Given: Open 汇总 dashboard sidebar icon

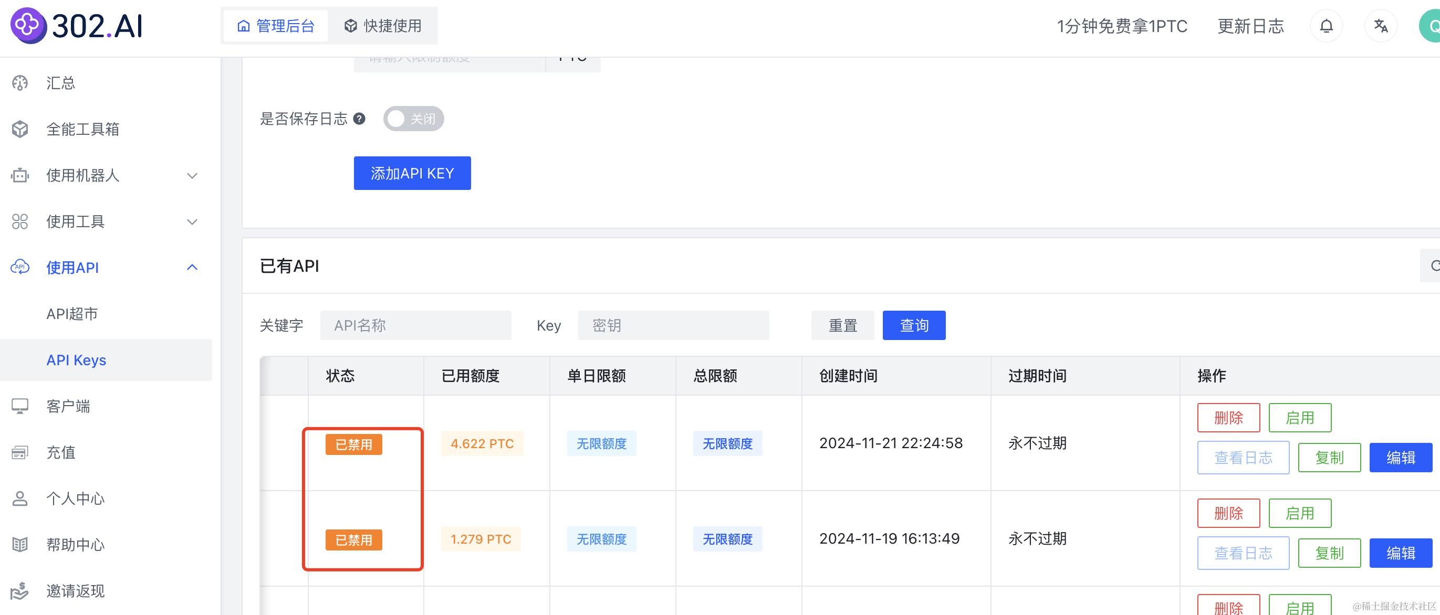Looking at the screenshot, I should tap(20, 83).
